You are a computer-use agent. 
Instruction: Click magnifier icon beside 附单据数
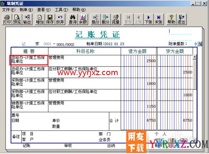pyautogui.click(x=200, y=44)
